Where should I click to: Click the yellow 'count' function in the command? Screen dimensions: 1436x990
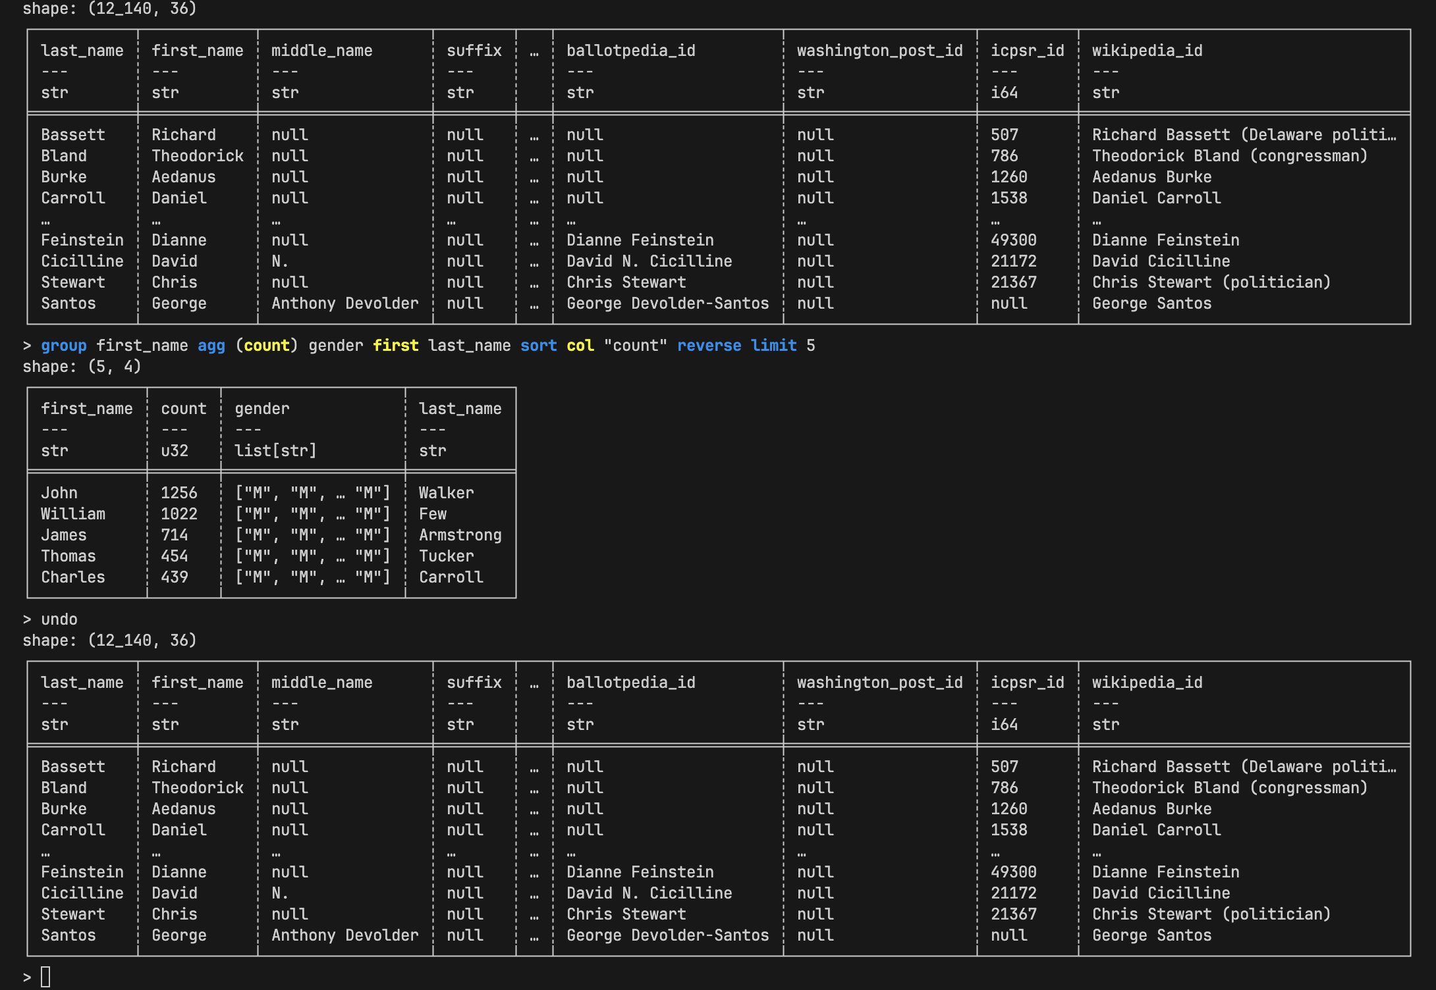(266, 346)
